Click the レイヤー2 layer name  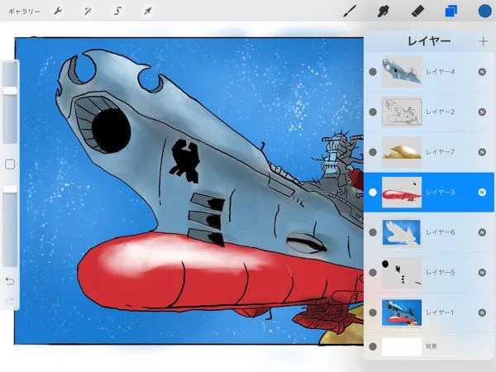point(440,112)
